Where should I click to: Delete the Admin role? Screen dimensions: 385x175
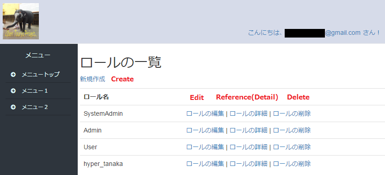pos(292,130)
